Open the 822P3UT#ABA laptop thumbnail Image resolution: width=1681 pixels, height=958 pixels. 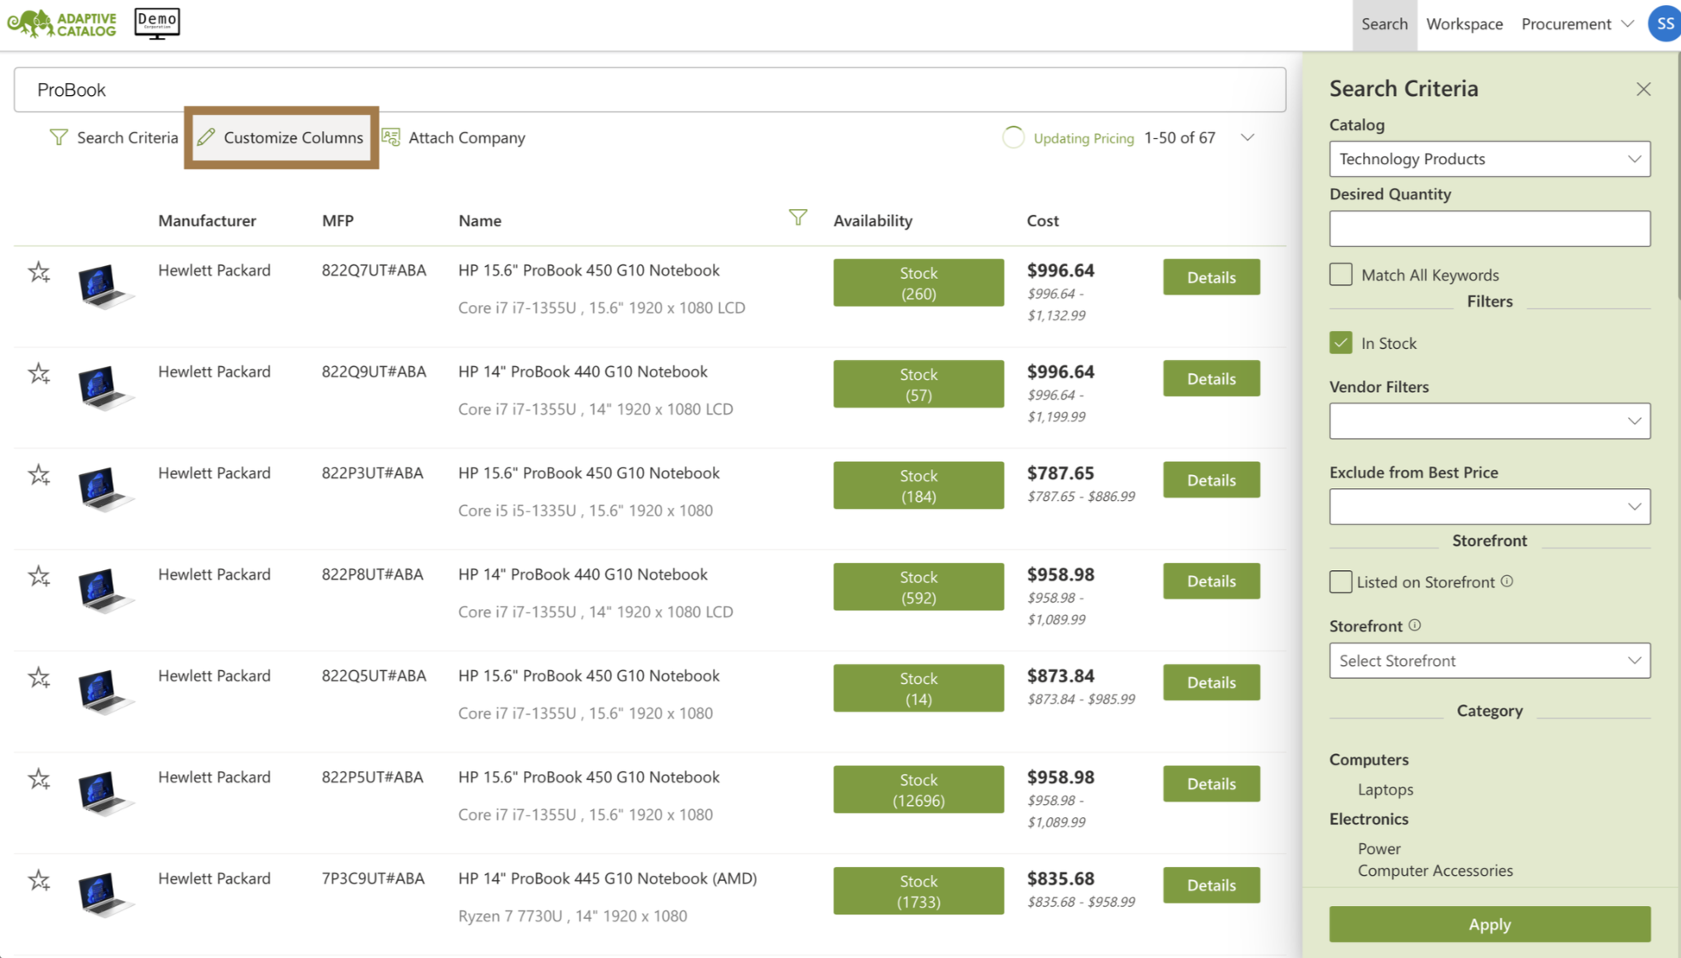[106, 490]
